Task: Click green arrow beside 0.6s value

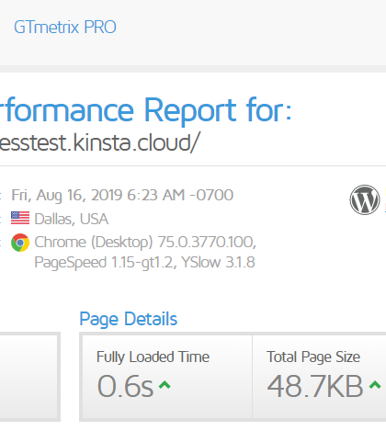Action: tap(165, 385)
